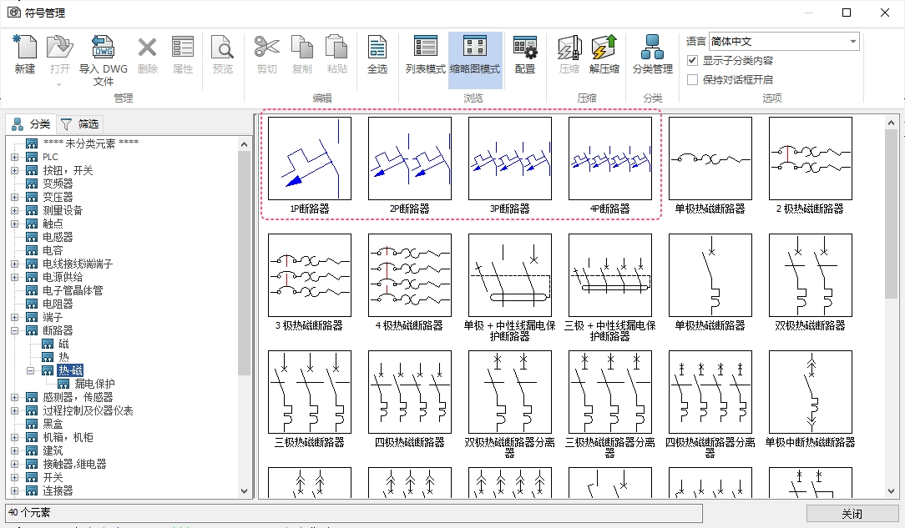Screen dimensions: 905x528
Task: Select the 1P断路器 symbol thumbnail
Action: (x=310, y=159)
